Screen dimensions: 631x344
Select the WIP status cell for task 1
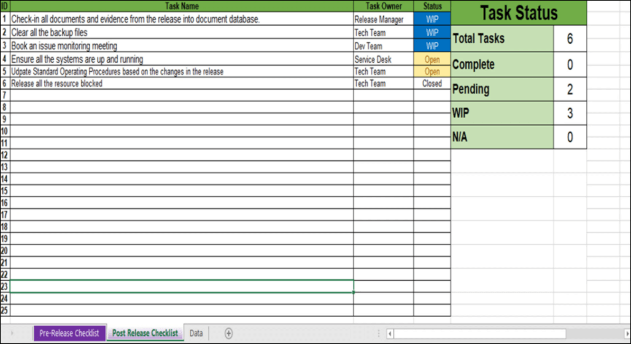[x=432, y=19]
